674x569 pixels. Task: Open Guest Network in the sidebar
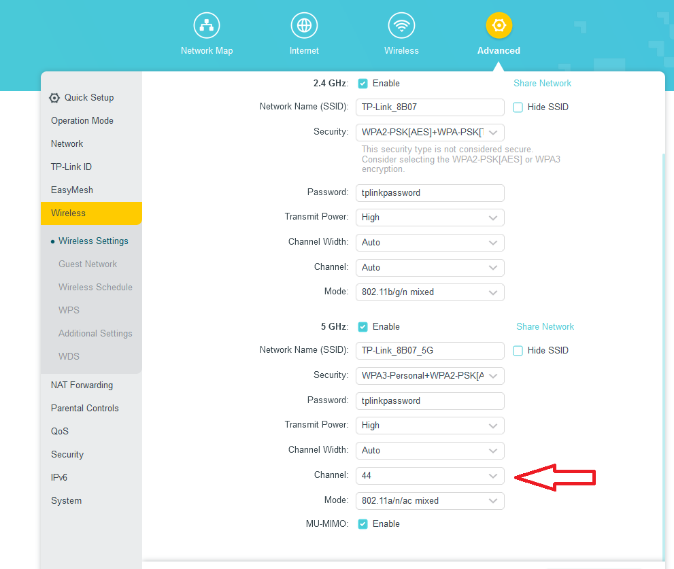click(88, 264)
